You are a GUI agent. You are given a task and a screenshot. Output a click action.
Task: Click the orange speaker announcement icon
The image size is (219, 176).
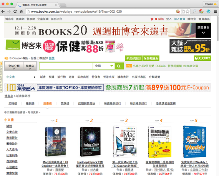point(6,58)
